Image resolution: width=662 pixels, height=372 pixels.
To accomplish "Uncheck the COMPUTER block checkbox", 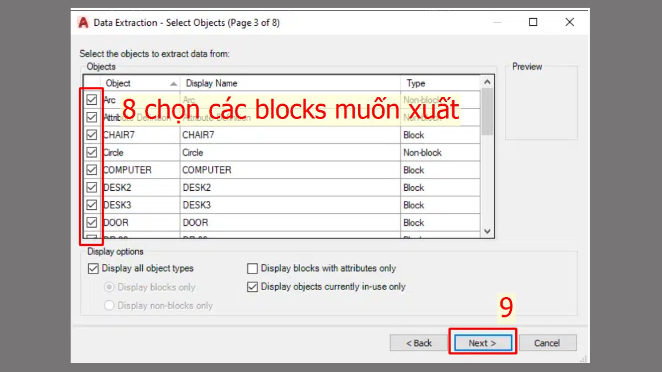I will pyautogui.click(x=92, y=170).
